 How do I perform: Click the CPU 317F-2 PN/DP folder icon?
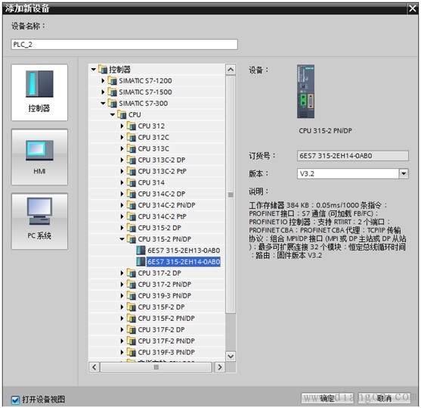click(x=131, y=341)
